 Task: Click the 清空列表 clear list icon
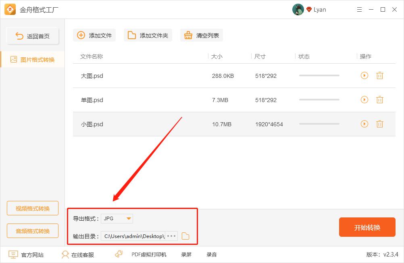tap(188, 35)
